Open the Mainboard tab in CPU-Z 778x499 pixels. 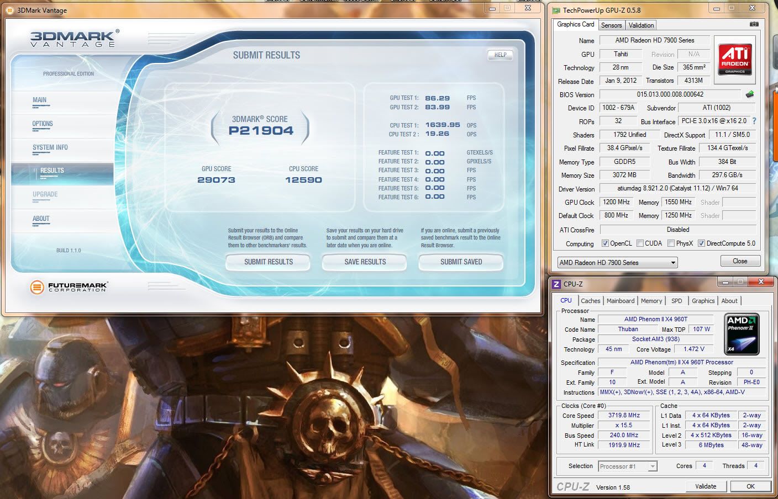[621, 301]
